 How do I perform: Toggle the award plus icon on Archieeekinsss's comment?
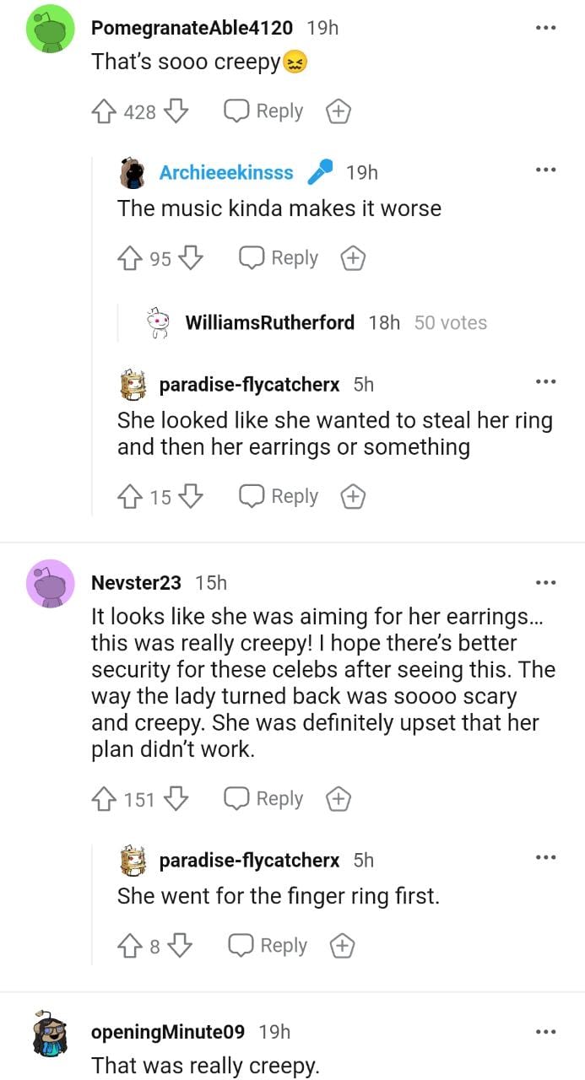[354, 258]
